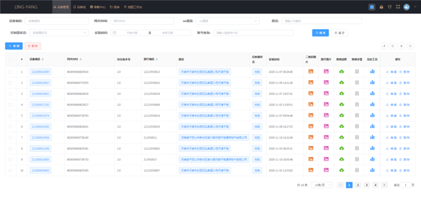Click the 清空 button

click(x=339, y=33)
